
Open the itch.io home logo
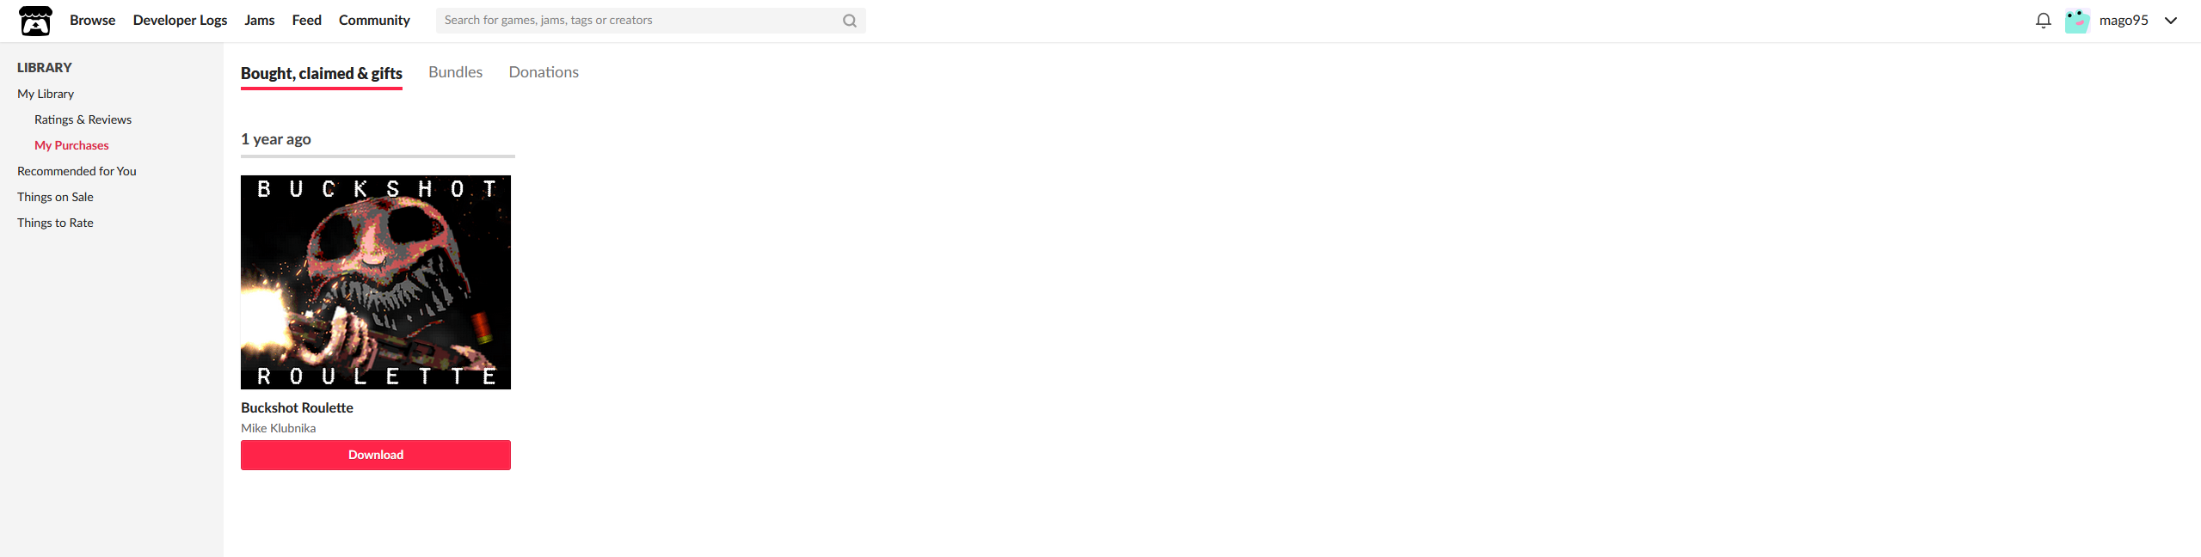pos(35,21)
